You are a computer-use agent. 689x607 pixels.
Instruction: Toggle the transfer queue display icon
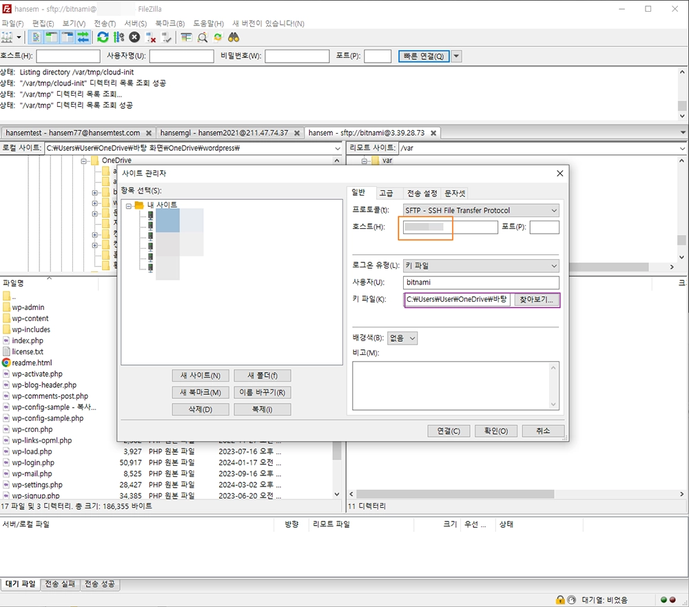(x=83, y=37)
